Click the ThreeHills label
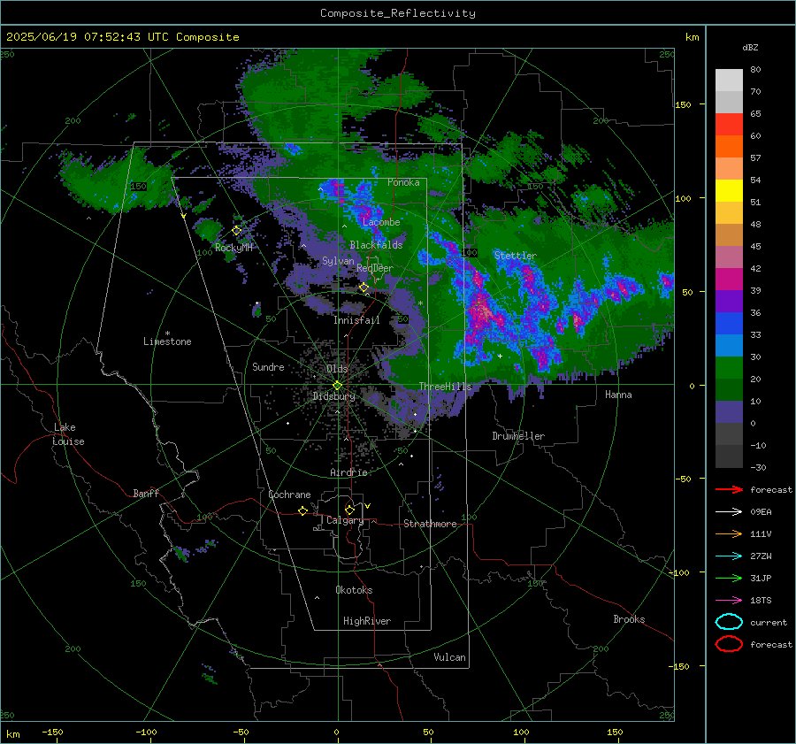This screenshot has height=744, width=796. [x=445, y=387]
